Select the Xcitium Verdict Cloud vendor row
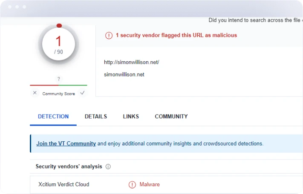This screenshot has width=303, height=194. tap(63, 185)
